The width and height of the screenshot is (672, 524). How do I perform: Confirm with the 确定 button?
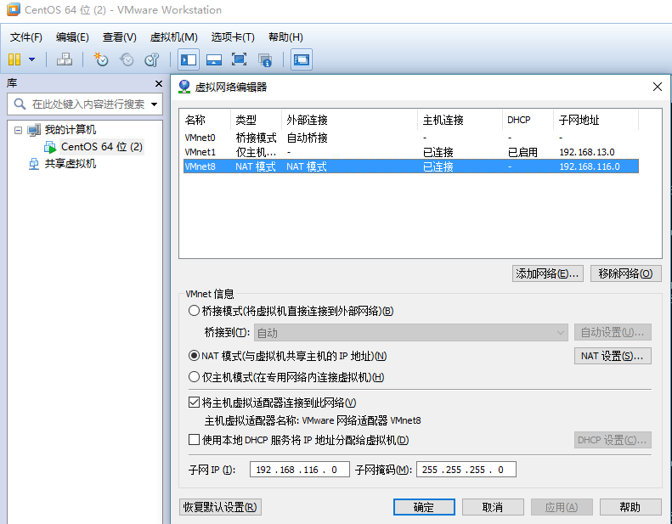tap(424, 507)
